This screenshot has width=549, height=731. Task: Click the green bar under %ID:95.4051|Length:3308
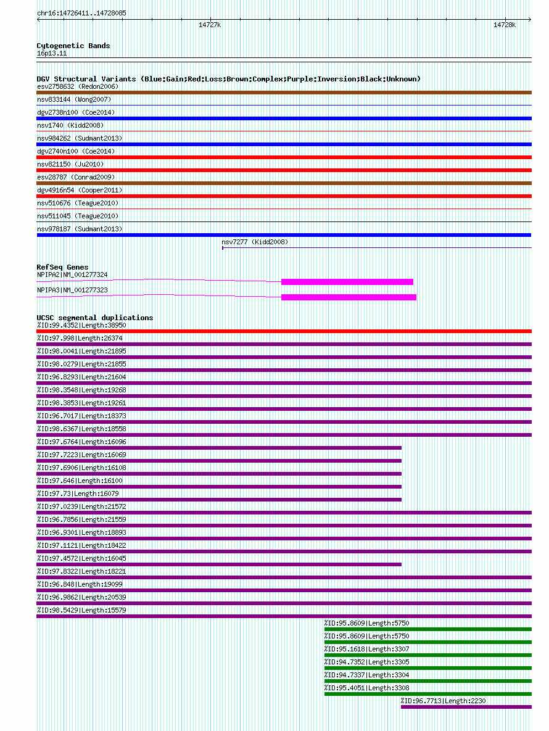(428, 694)
